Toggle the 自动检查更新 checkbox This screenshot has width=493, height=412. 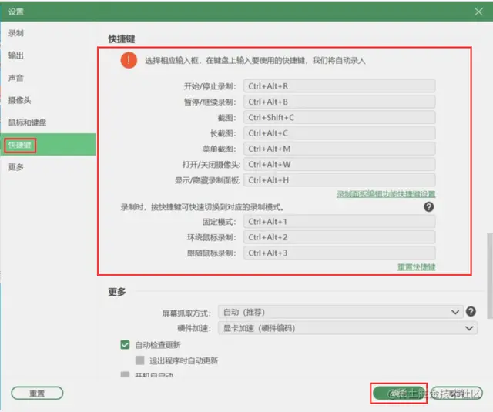[x=125, y=345]
